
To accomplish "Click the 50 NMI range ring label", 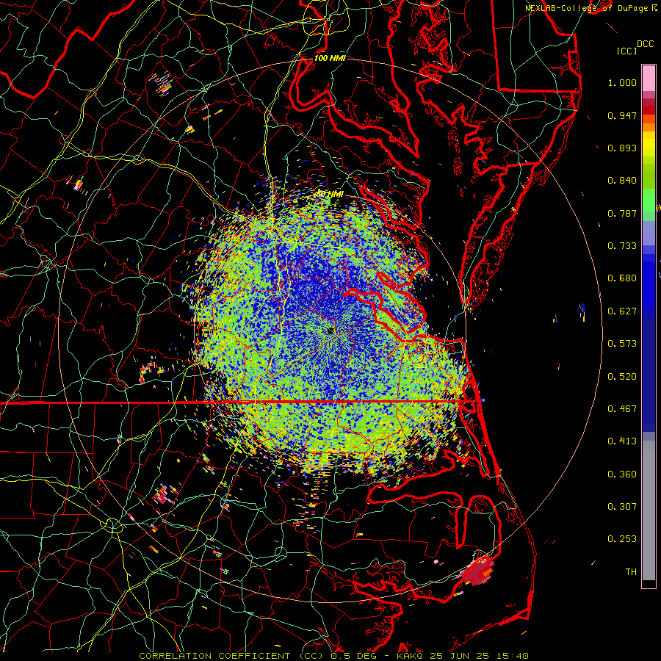I will (x=330, y=195).
